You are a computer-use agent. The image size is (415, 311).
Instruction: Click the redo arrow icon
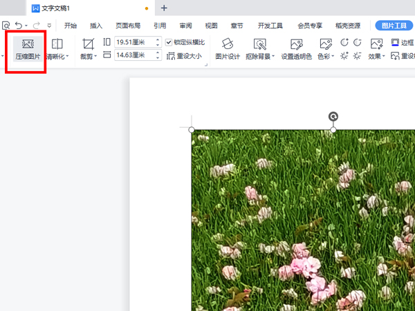(x=36, y=26)
